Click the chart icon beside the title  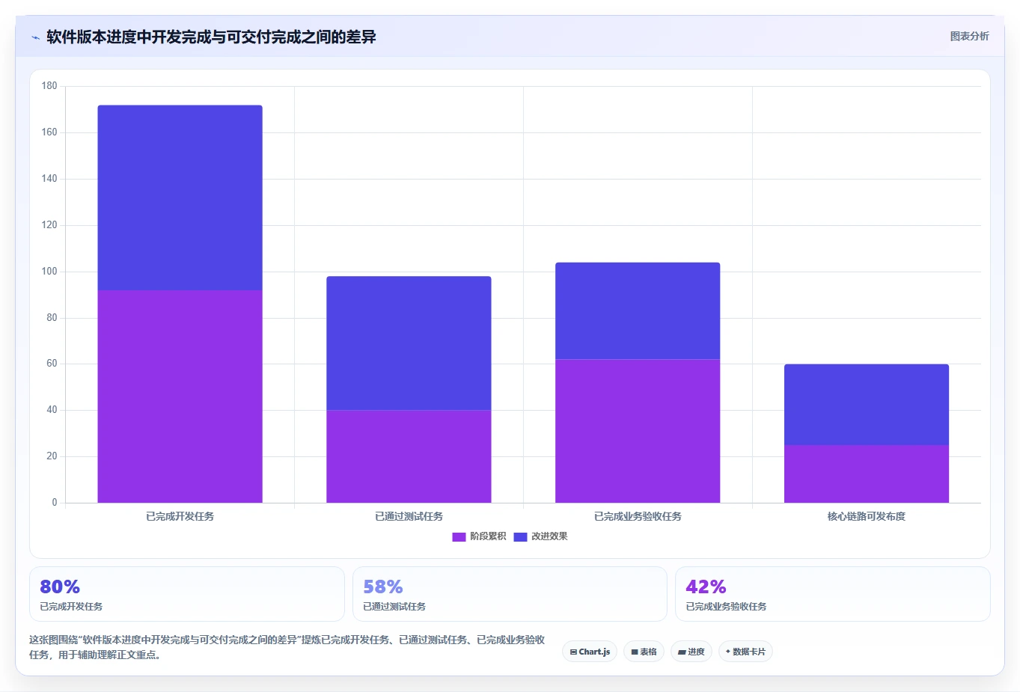click(35, 37)
